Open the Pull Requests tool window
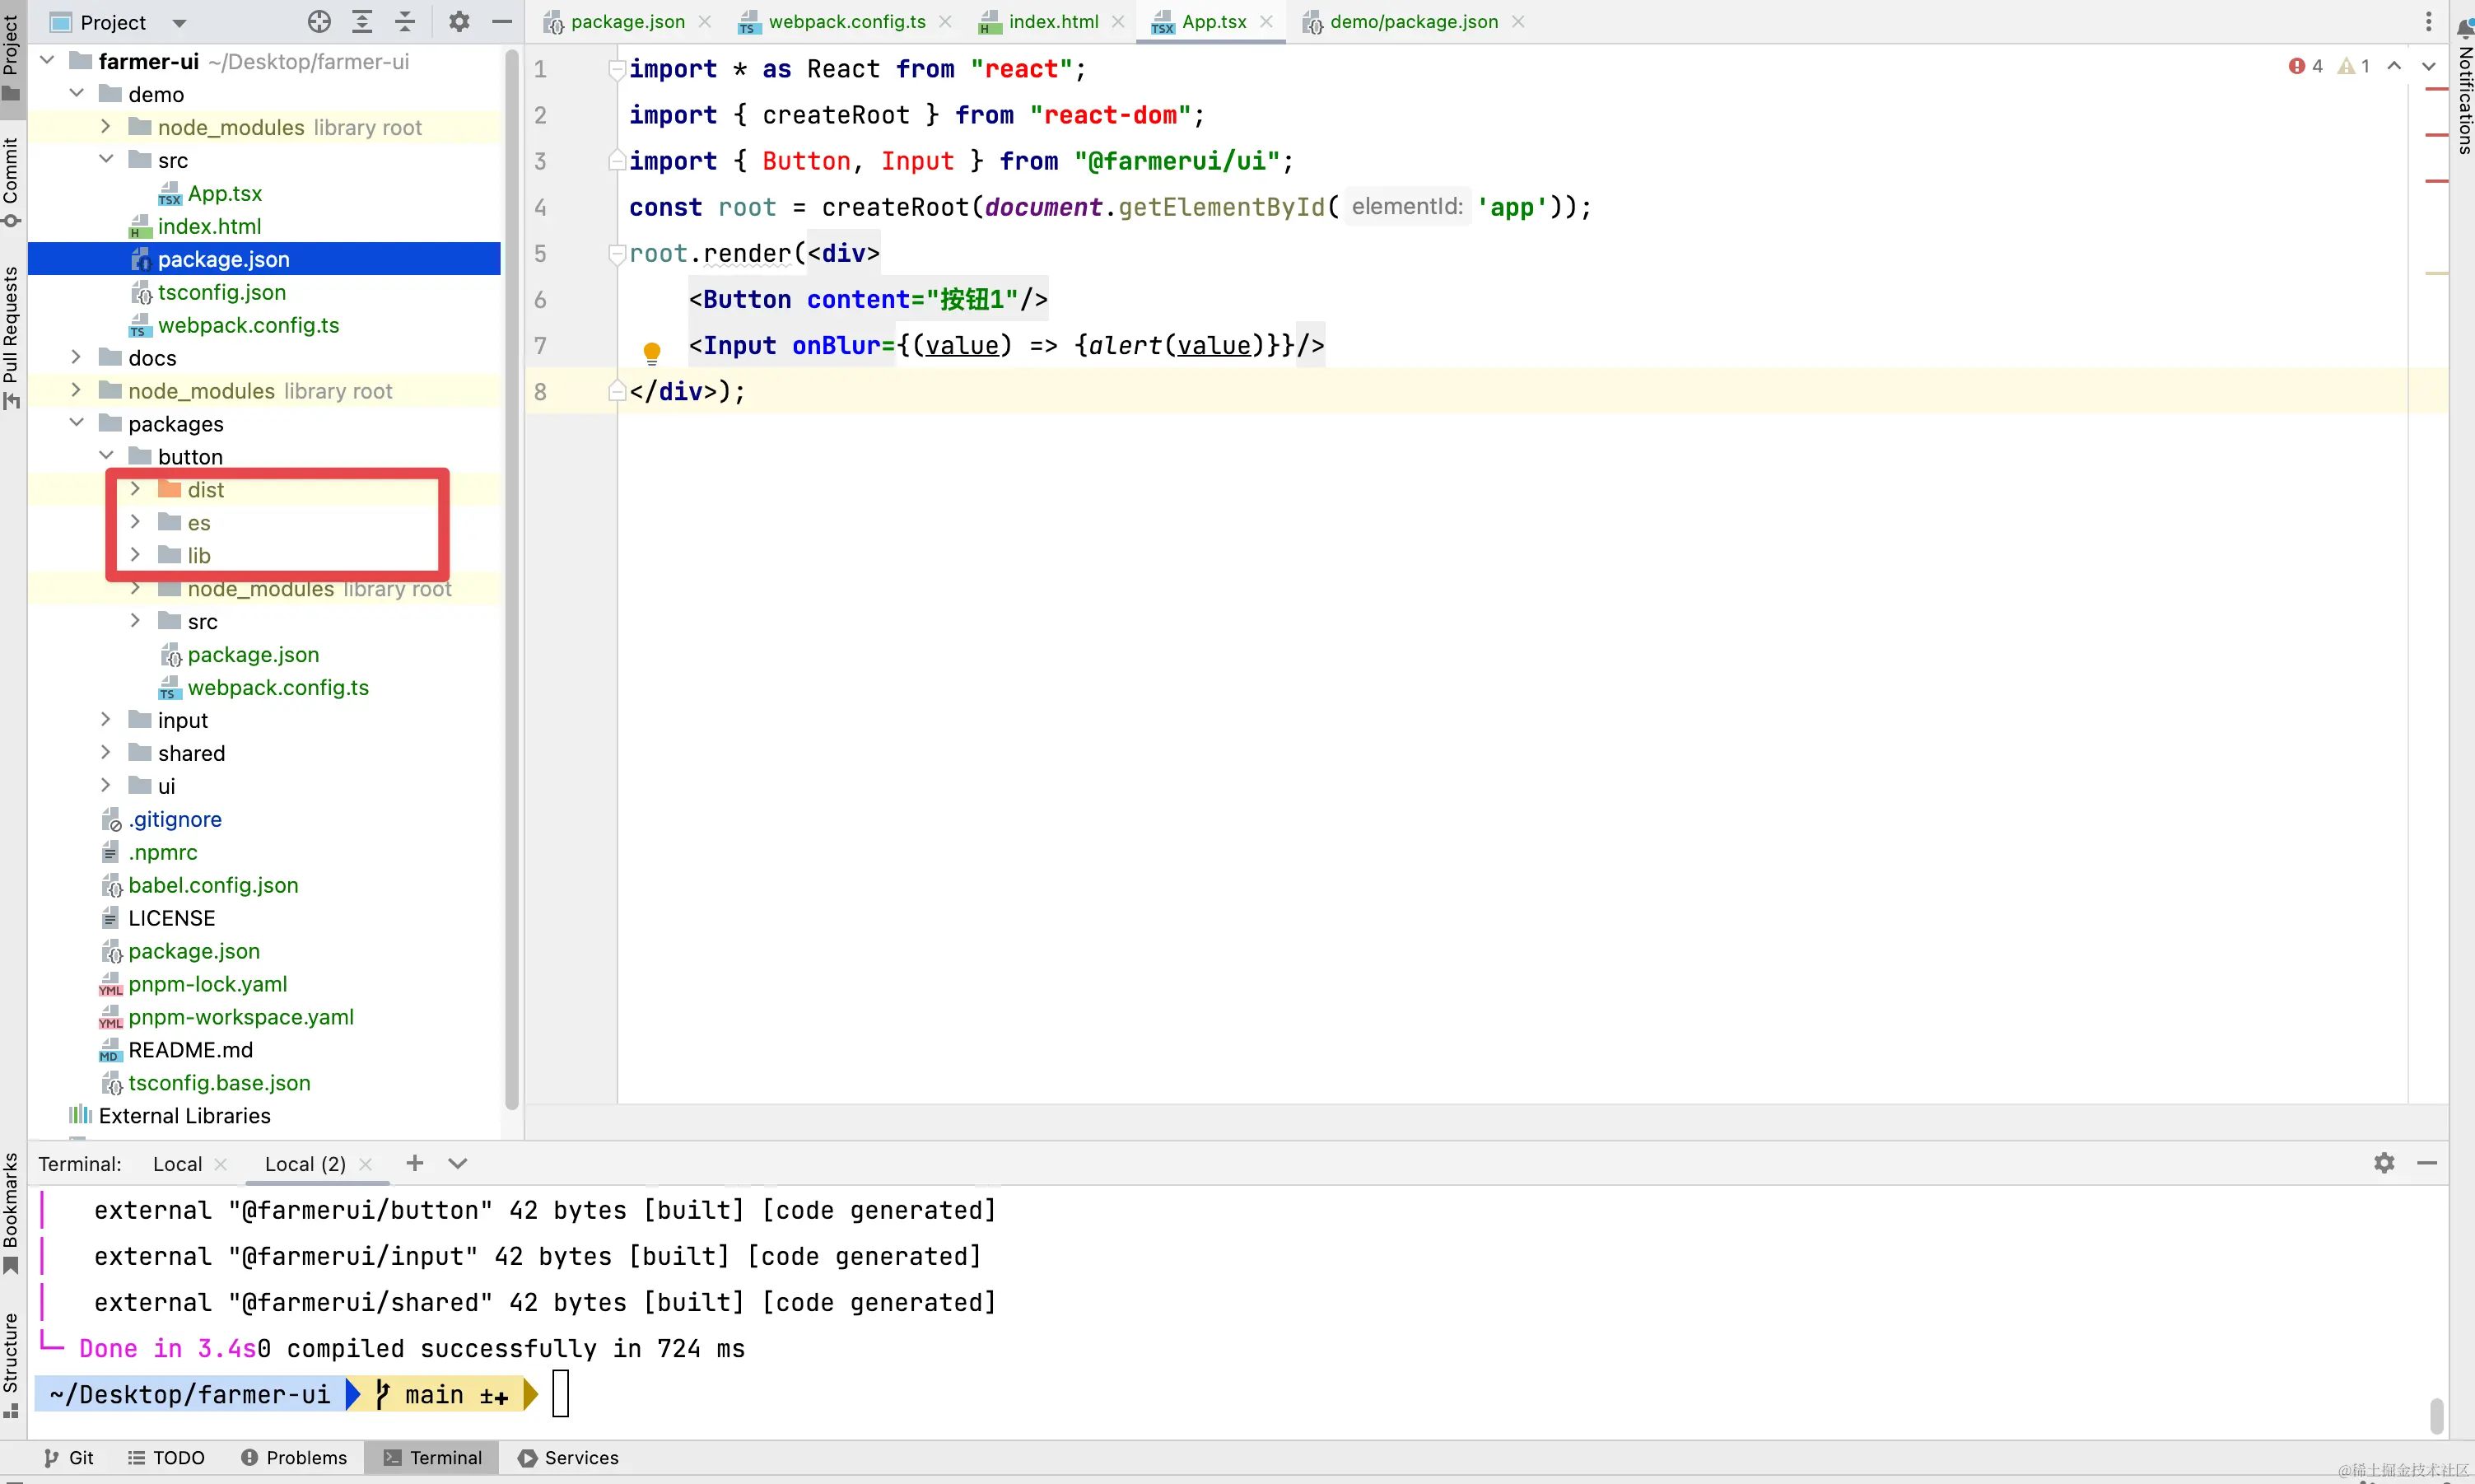Screen dimensions: 2475x1484 pyautogui.click(x=11, y=337)
